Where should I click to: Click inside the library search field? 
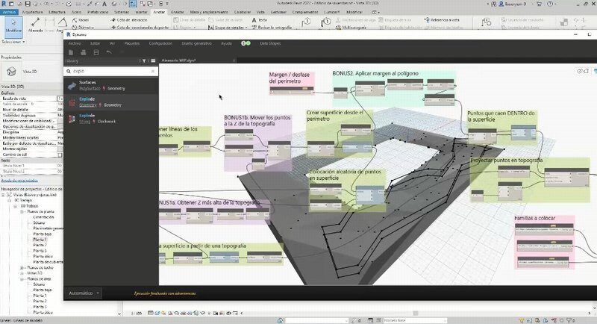click(x=108, y=72)
